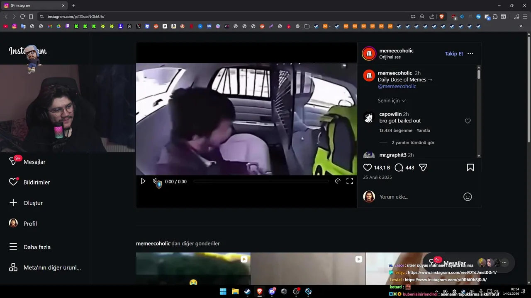This screenshot has height=298, width=531.
Task: Share the post with the paper plane icon
Action: click(x=423, y=168)
